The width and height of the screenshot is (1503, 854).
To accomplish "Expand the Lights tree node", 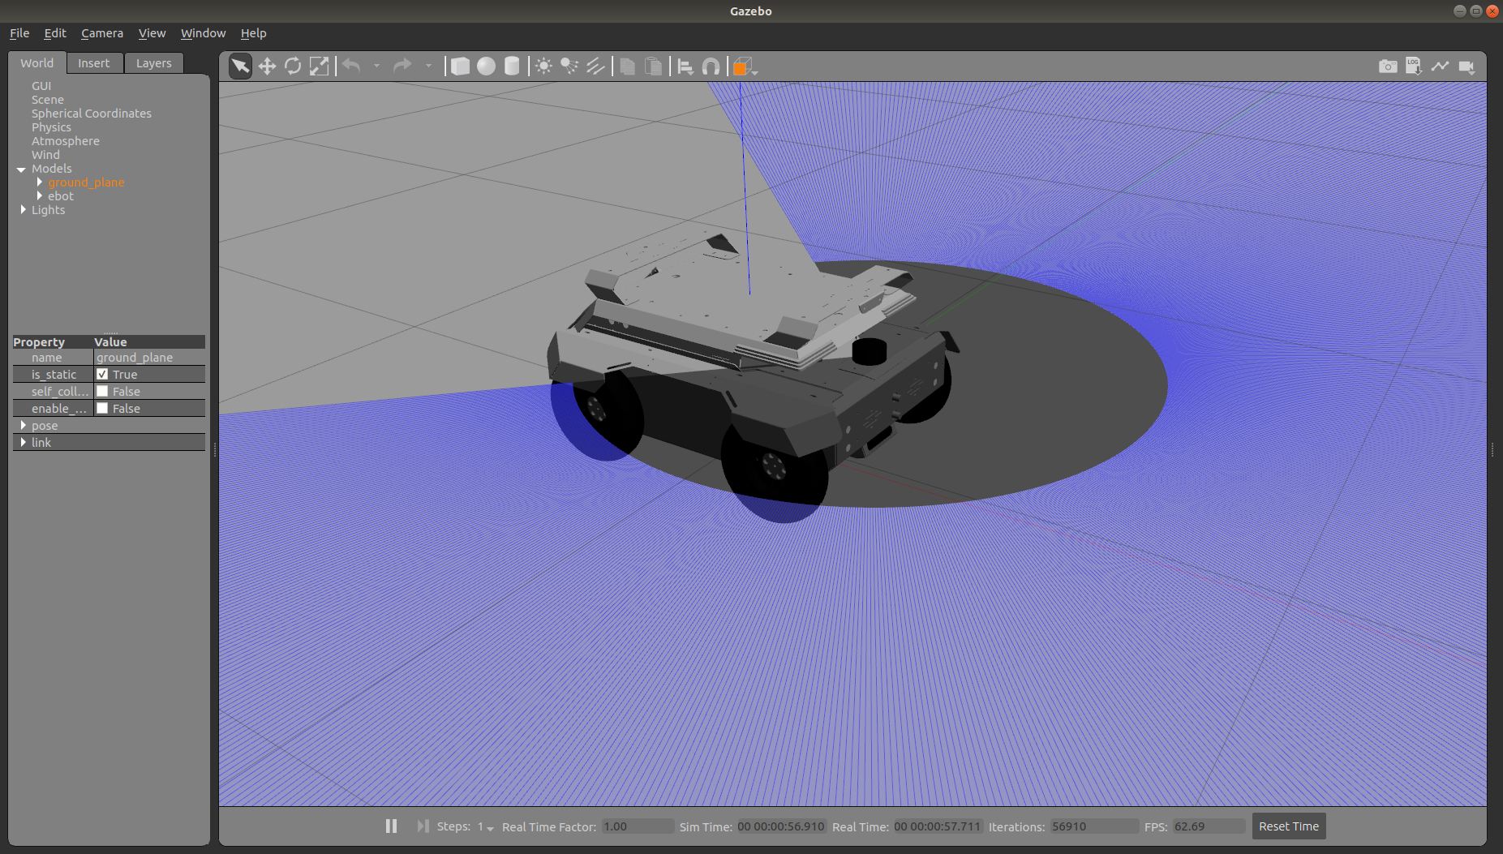I will pyautogui.click(x=23, y=209).
